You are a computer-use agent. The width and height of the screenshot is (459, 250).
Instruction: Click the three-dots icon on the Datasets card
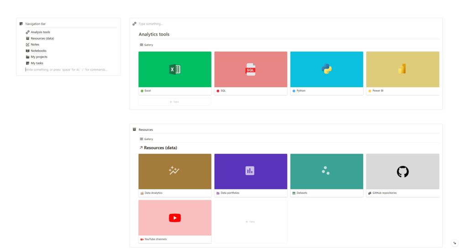pos(326,171)
